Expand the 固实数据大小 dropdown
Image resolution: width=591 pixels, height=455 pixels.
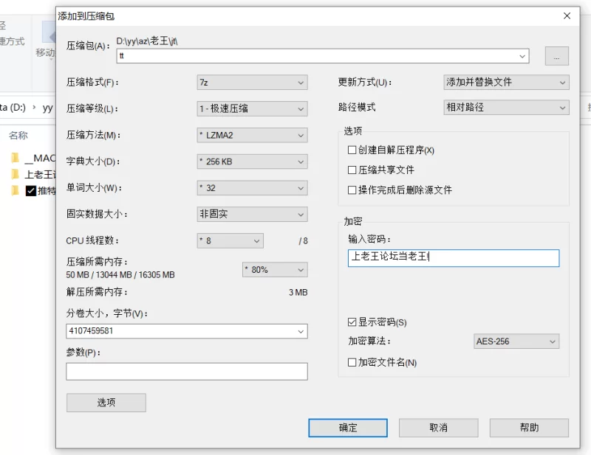[251, 215]
